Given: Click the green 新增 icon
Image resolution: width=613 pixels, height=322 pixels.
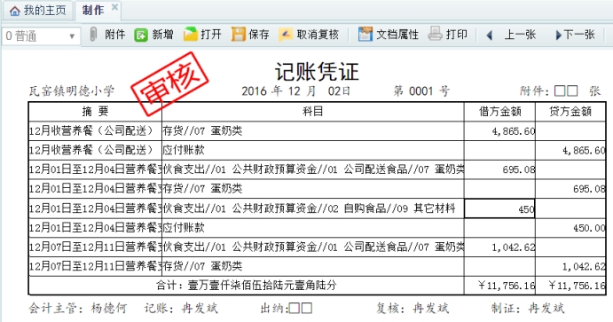Looking at the screenshot, I should pos(141,35).
